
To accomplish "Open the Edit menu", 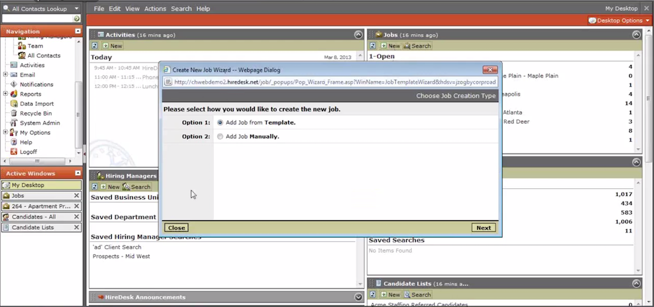I will 115,8.
